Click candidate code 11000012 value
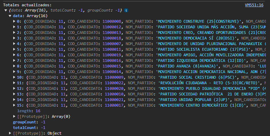 pyautogui.click(x=112, y=27)
